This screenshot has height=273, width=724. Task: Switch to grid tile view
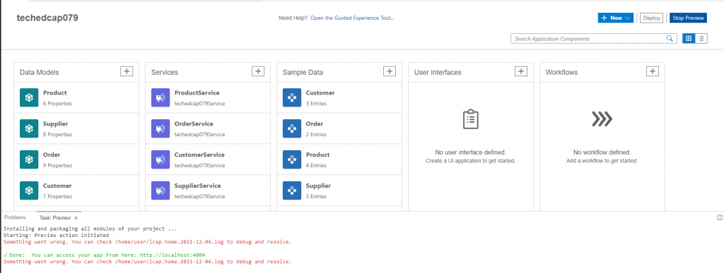689,39
